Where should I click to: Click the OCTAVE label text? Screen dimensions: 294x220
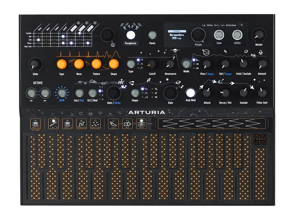pos(38,83)
